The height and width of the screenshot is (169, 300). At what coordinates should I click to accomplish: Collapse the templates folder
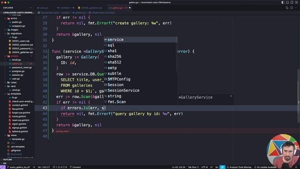(15, 94)
